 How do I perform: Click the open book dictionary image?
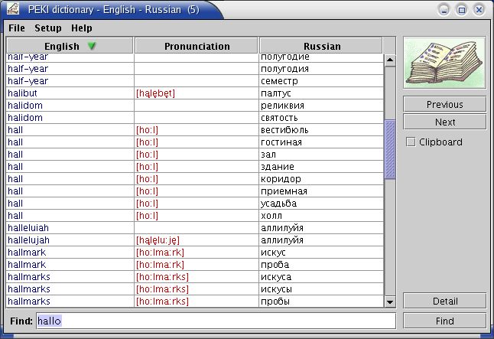pyautogui.click(x=444, y=64)
